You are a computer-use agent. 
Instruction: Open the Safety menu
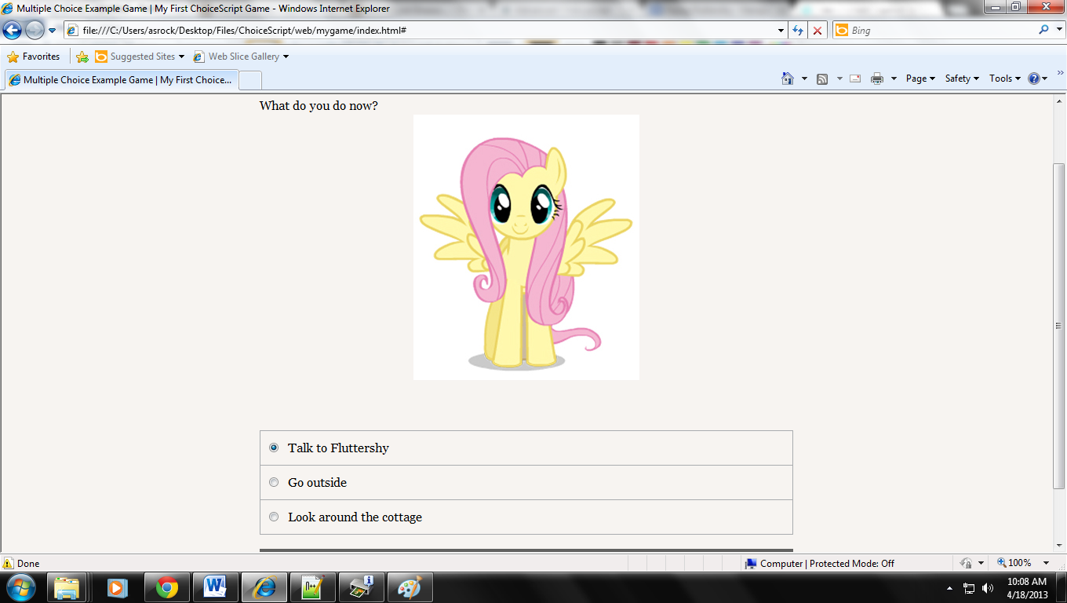[x=962, y=79]
